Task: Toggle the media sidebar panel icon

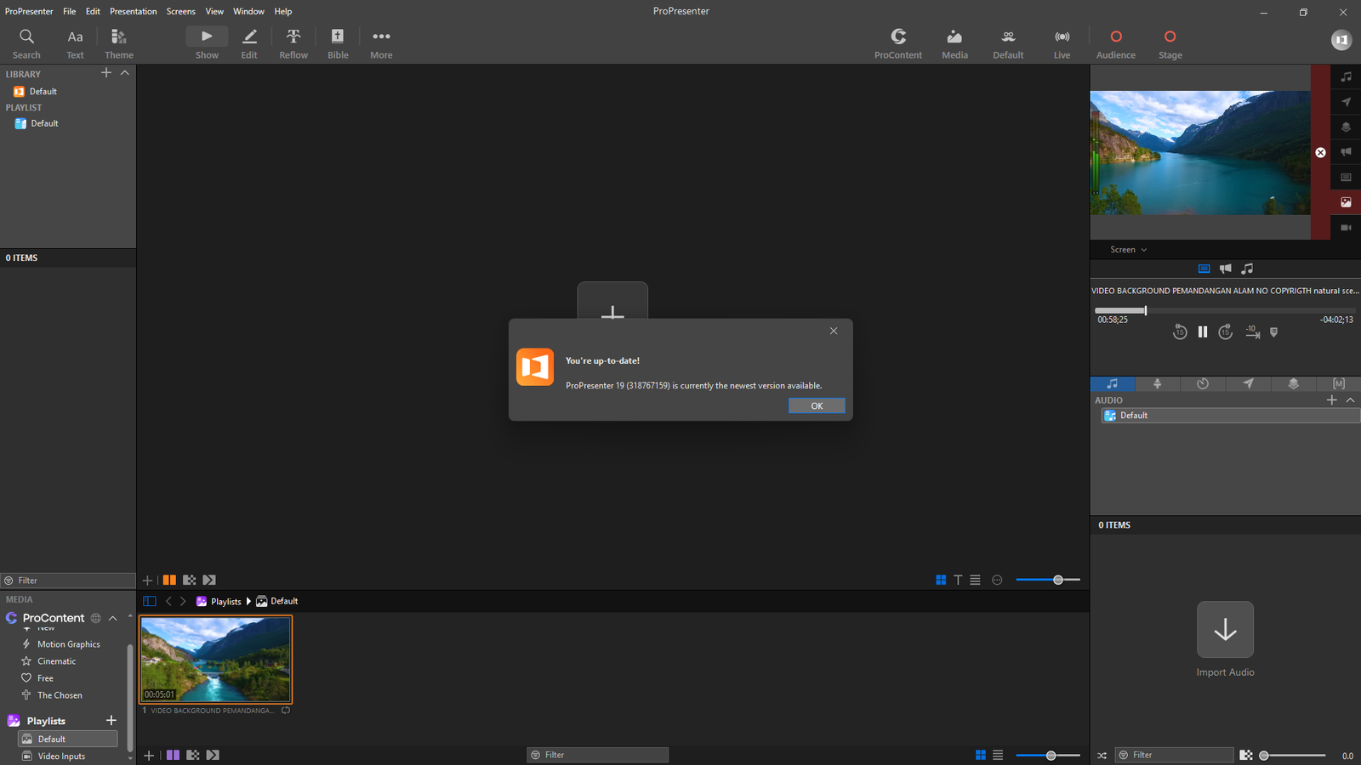Action: [x=150, y=601]
